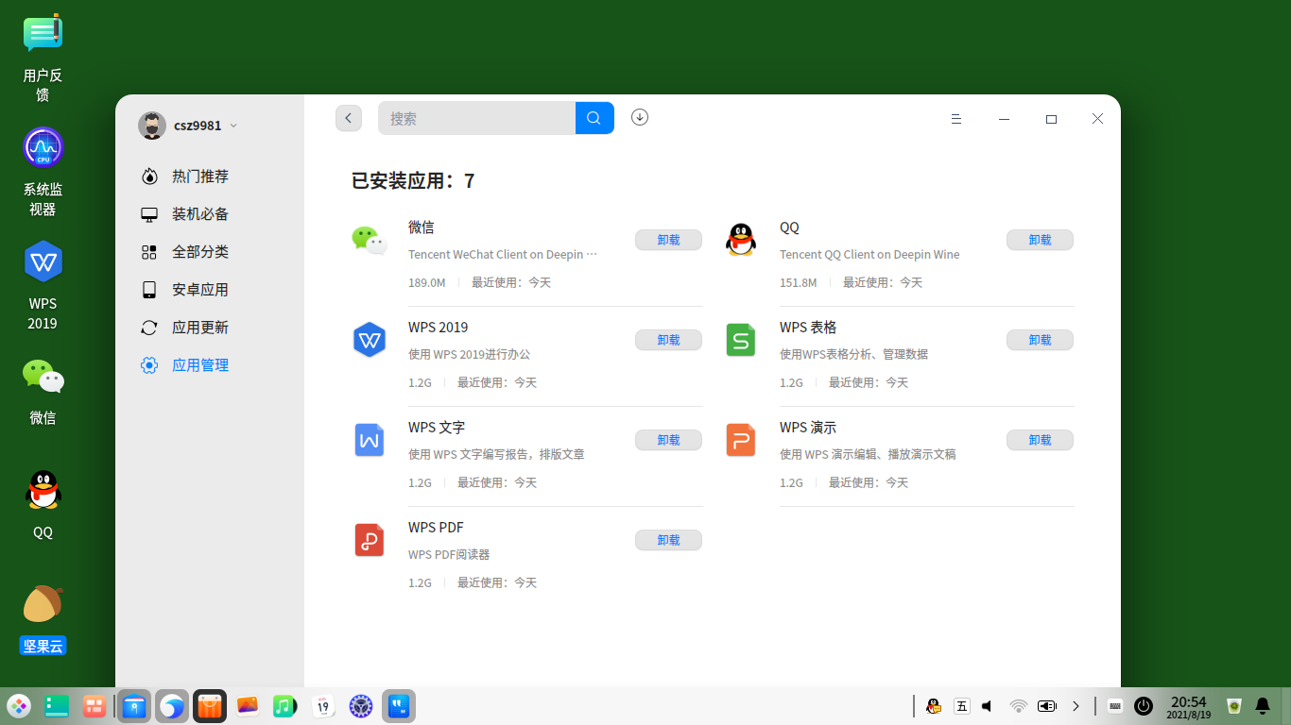Uninstall 微信 with its 卸载 button
The height and width of the screenshot is (725, 1291).
coord(668,240)
